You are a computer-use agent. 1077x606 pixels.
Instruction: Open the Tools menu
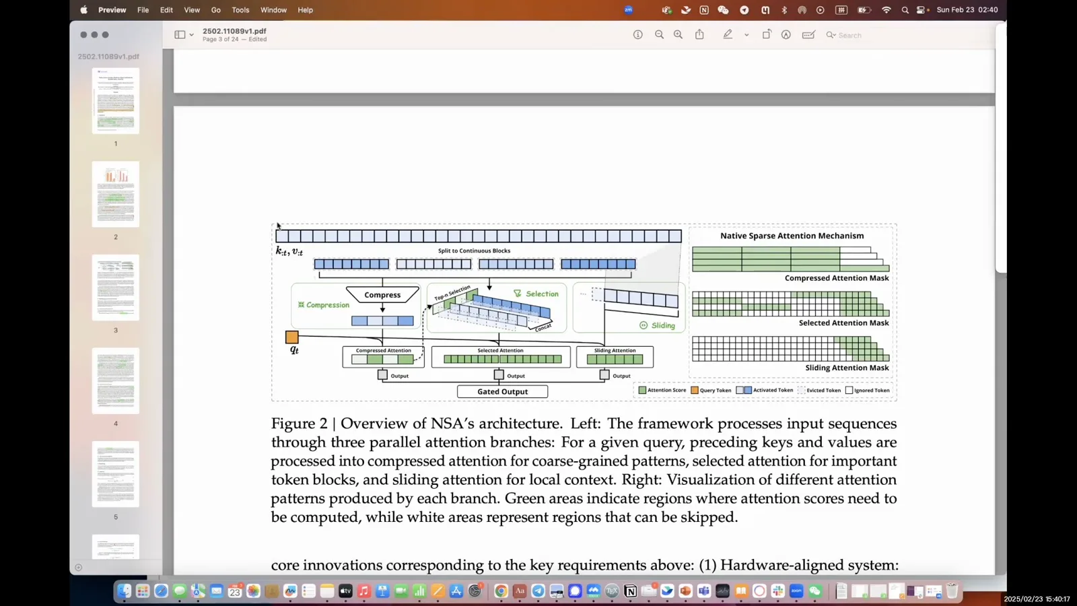pos(240,10)
